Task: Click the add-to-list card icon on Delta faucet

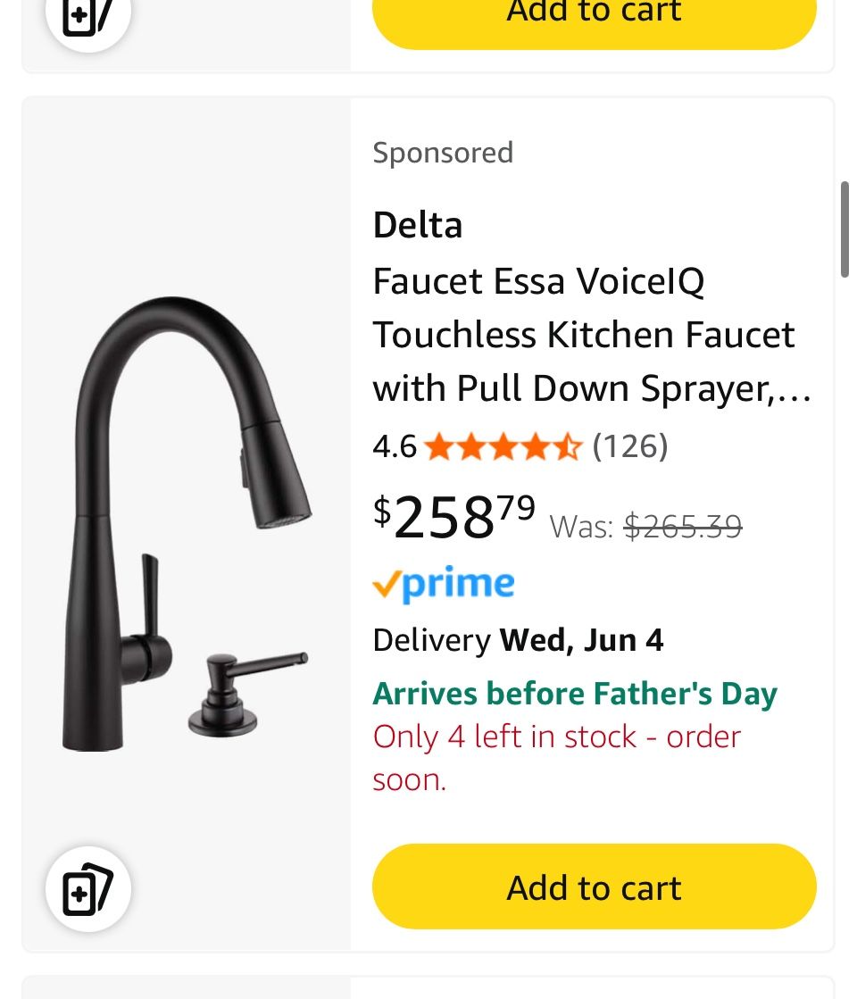Action: (x=87, y=888)
